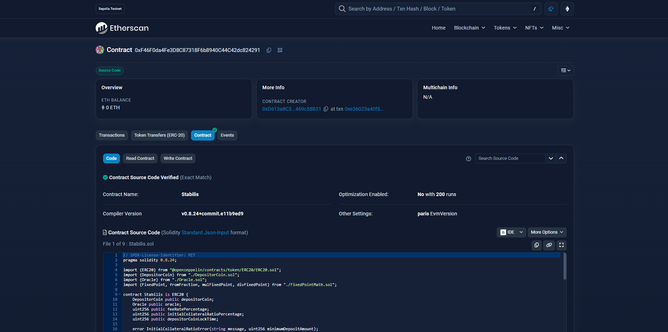The image size is (668, 332).
Task: Go to the Etherscan logo home
Action: (x=122, y=28)
